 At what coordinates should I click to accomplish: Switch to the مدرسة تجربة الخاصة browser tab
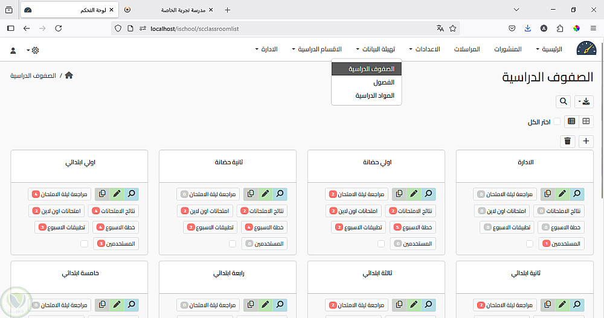pyautogui.click(x=170, y=10)
